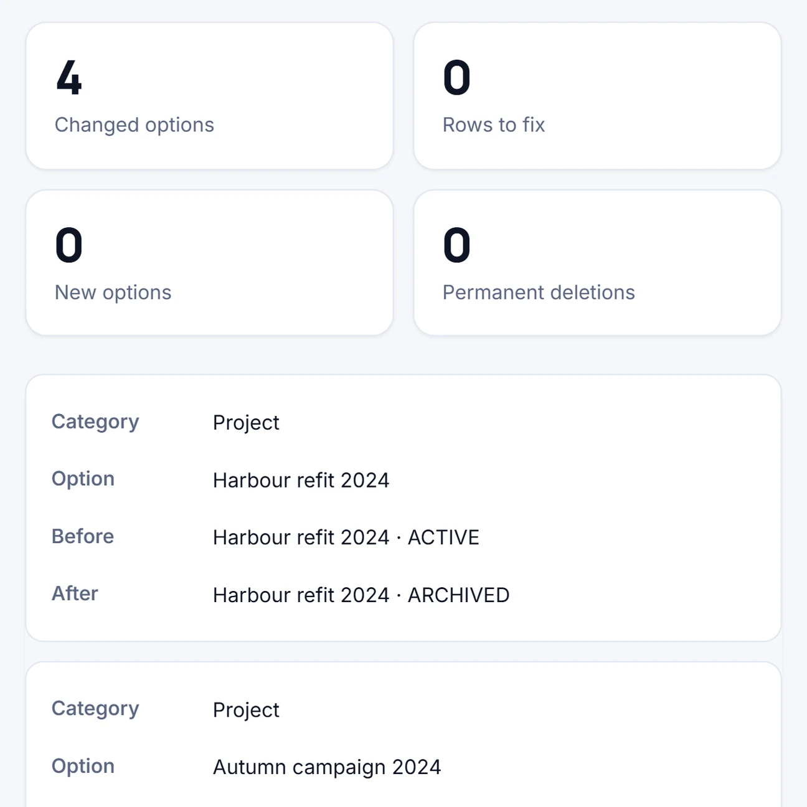Select the "Autumn campaign 2024" option value
Image resolution: width=807 pixels, height=807 pixels.
[x=327, y=767]
